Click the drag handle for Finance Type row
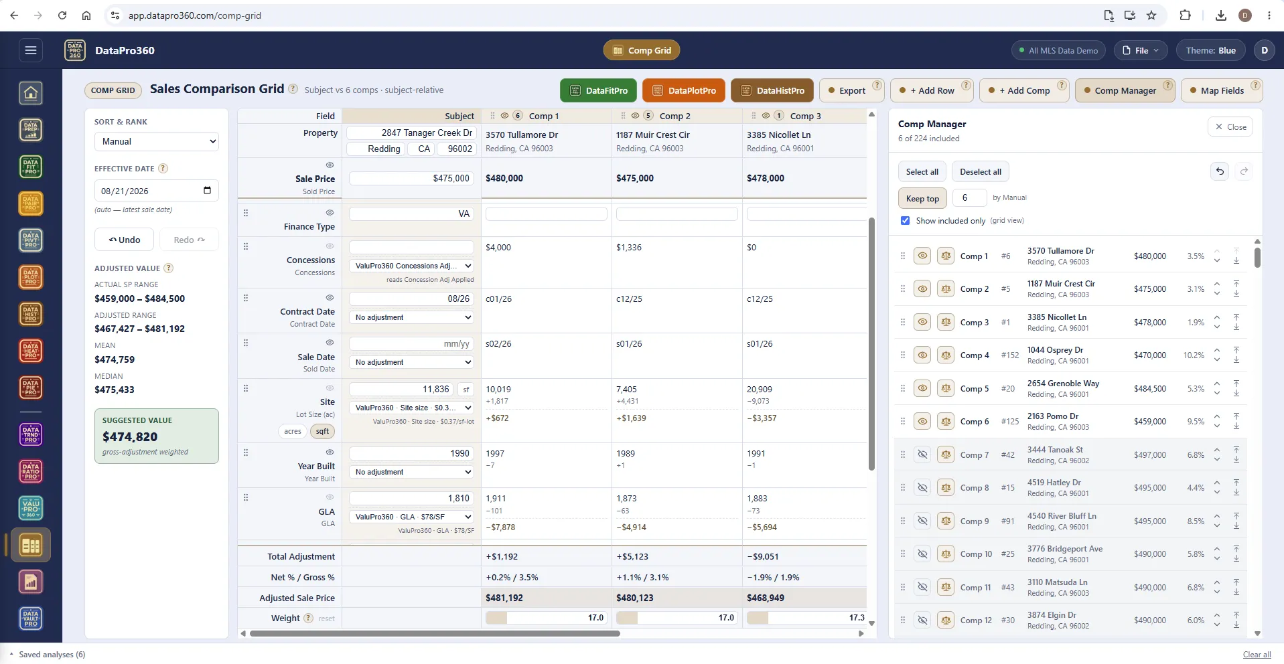 246,213
